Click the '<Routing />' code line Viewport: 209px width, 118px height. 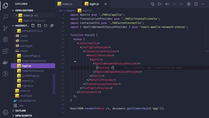pyautogui.click(x=105, y=68)
